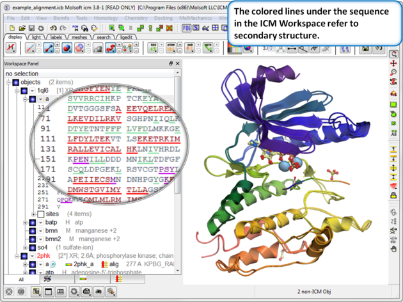Click the undo arrow icon

pos(54,28)
